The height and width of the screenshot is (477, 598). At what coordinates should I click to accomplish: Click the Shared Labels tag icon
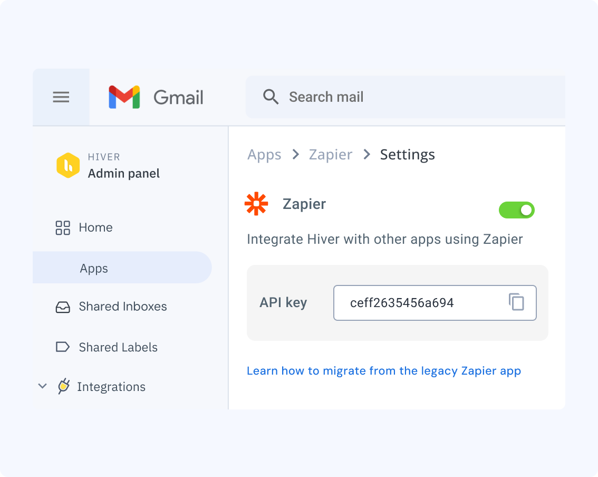63,347
